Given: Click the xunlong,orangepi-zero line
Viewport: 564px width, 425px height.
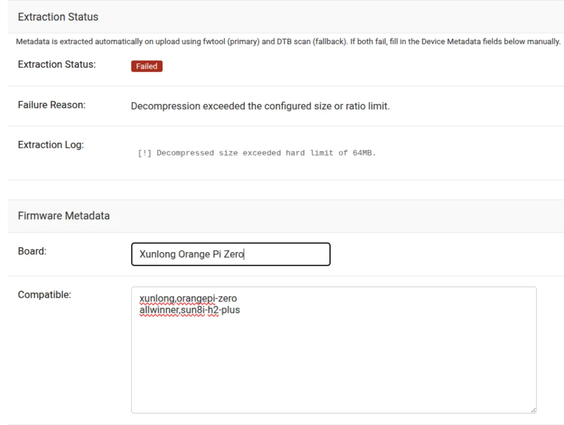Looking at the screenshot, I should click(x=188, y=298).
